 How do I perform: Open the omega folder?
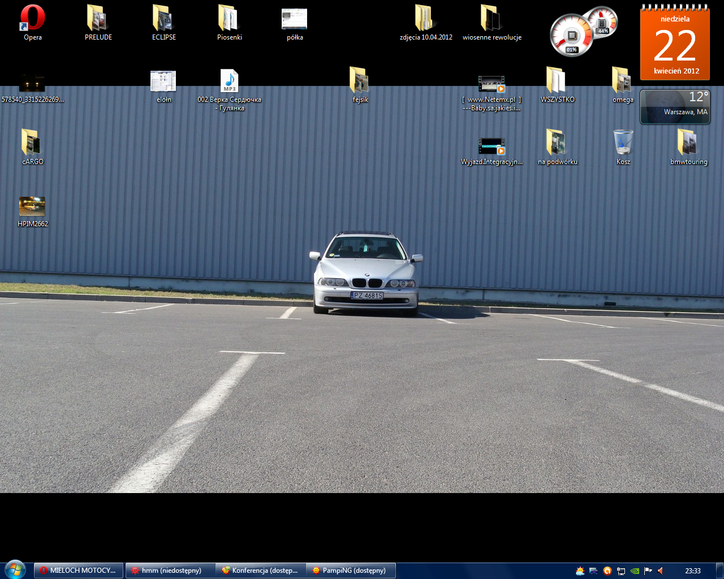[x=623, y=85]
